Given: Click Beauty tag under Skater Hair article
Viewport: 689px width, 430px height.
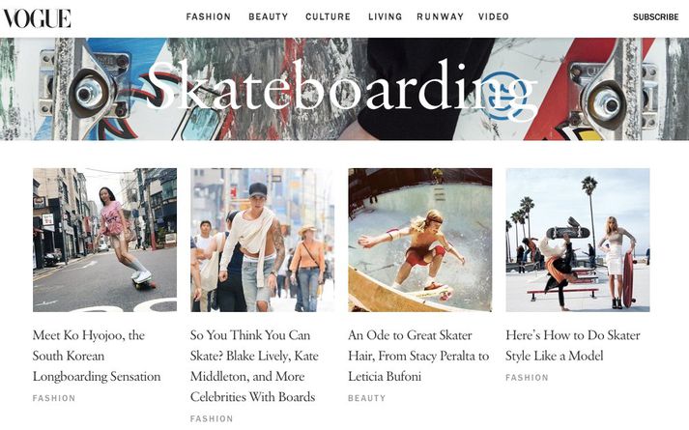Looking at the screenshot, I should (367, 398).
